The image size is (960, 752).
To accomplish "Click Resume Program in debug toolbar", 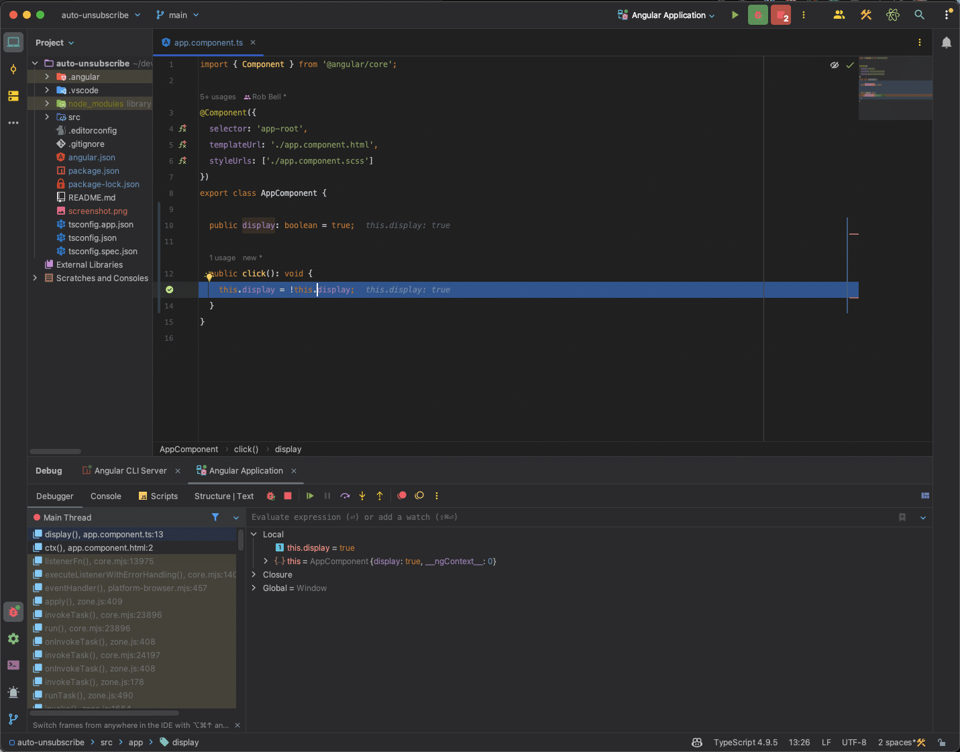I will click(x=310, y=496).
